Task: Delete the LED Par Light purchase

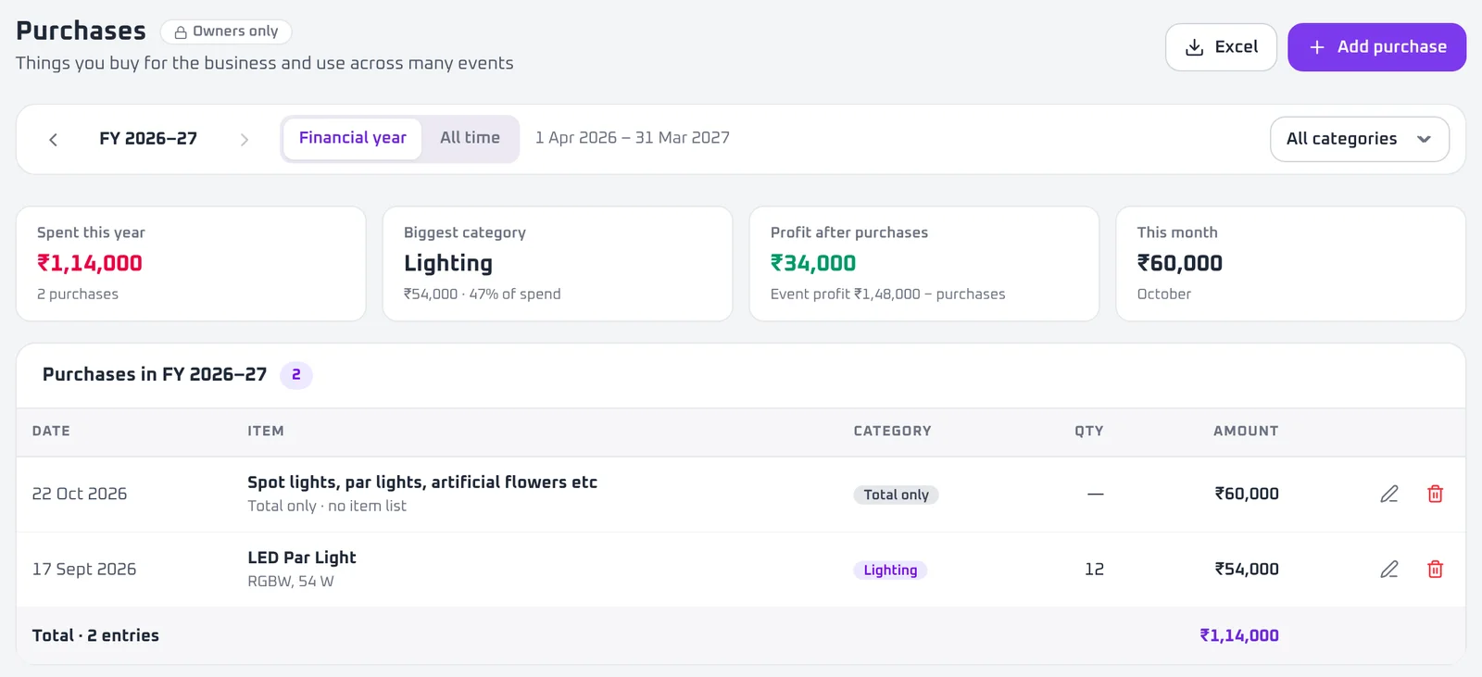Action: point(1435,570)
